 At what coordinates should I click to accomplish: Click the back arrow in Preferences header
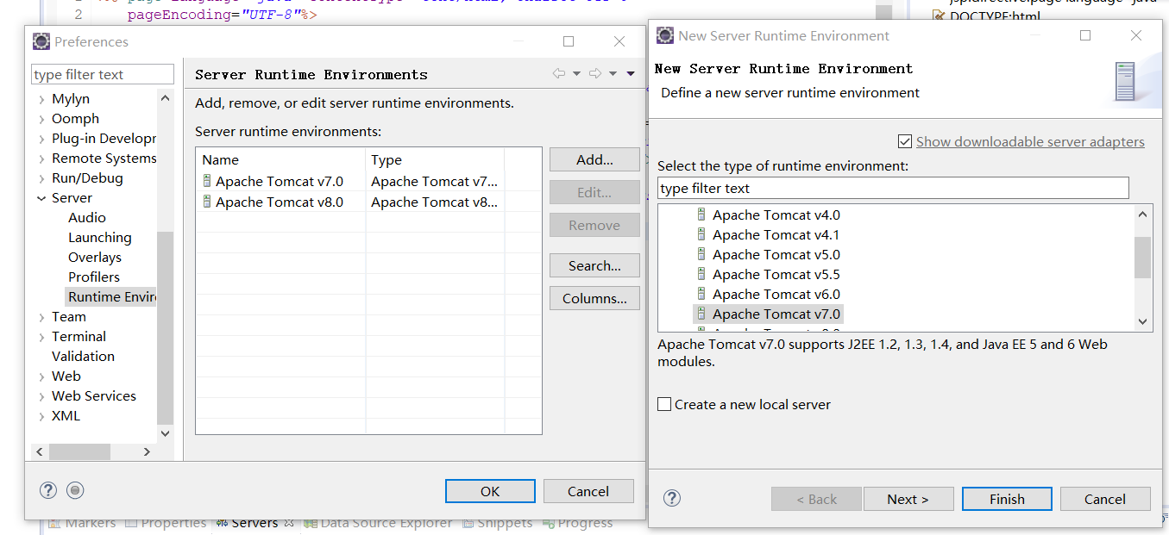point(559,74)
